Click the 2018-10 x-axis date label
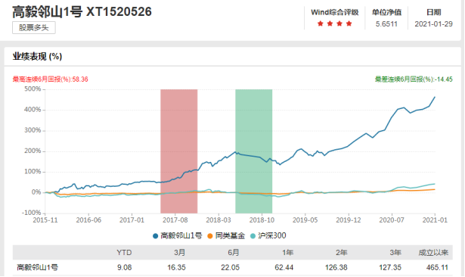465x277 pixels. (262, 220)
